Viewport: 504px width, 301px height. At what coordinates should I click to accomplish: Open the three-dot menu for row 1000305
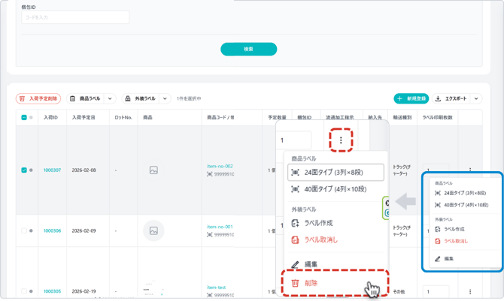point(470,291)
